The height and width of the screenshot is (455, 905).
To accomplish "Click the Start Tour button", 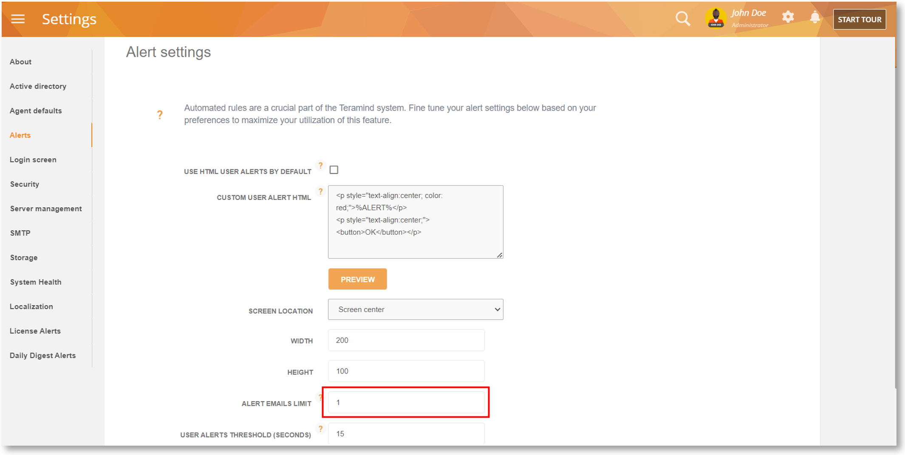I will (859, 20).
